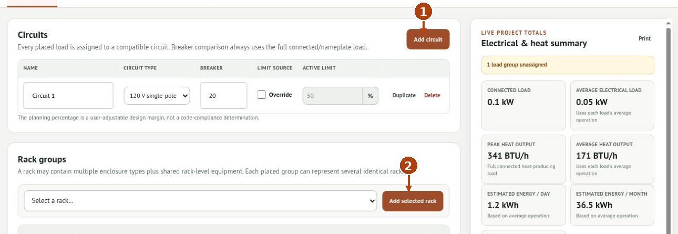Screen dimensions: 678x234
Task: Select the Average Electrical Load card
Action: (x=612, y=105)
